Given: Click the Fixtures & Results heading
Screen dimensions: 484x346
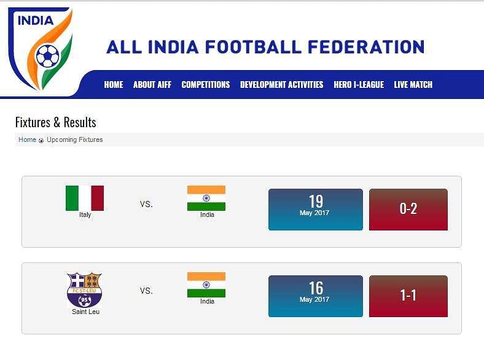Looking at the screenshot, I should tap(55, 122).
